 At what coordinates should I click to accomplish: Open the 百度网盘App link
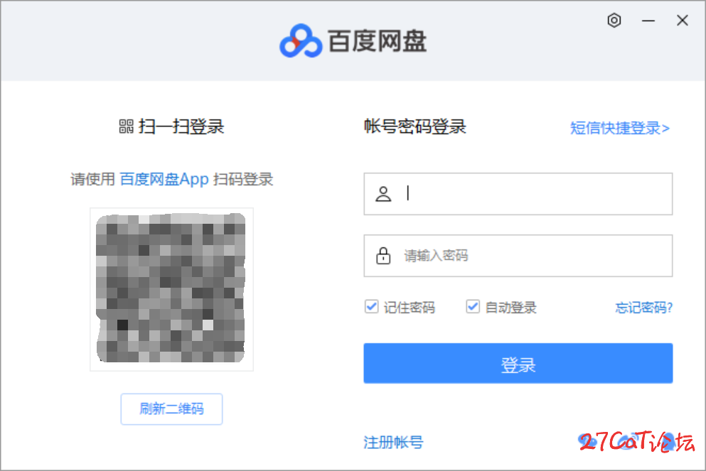[164, 179]
